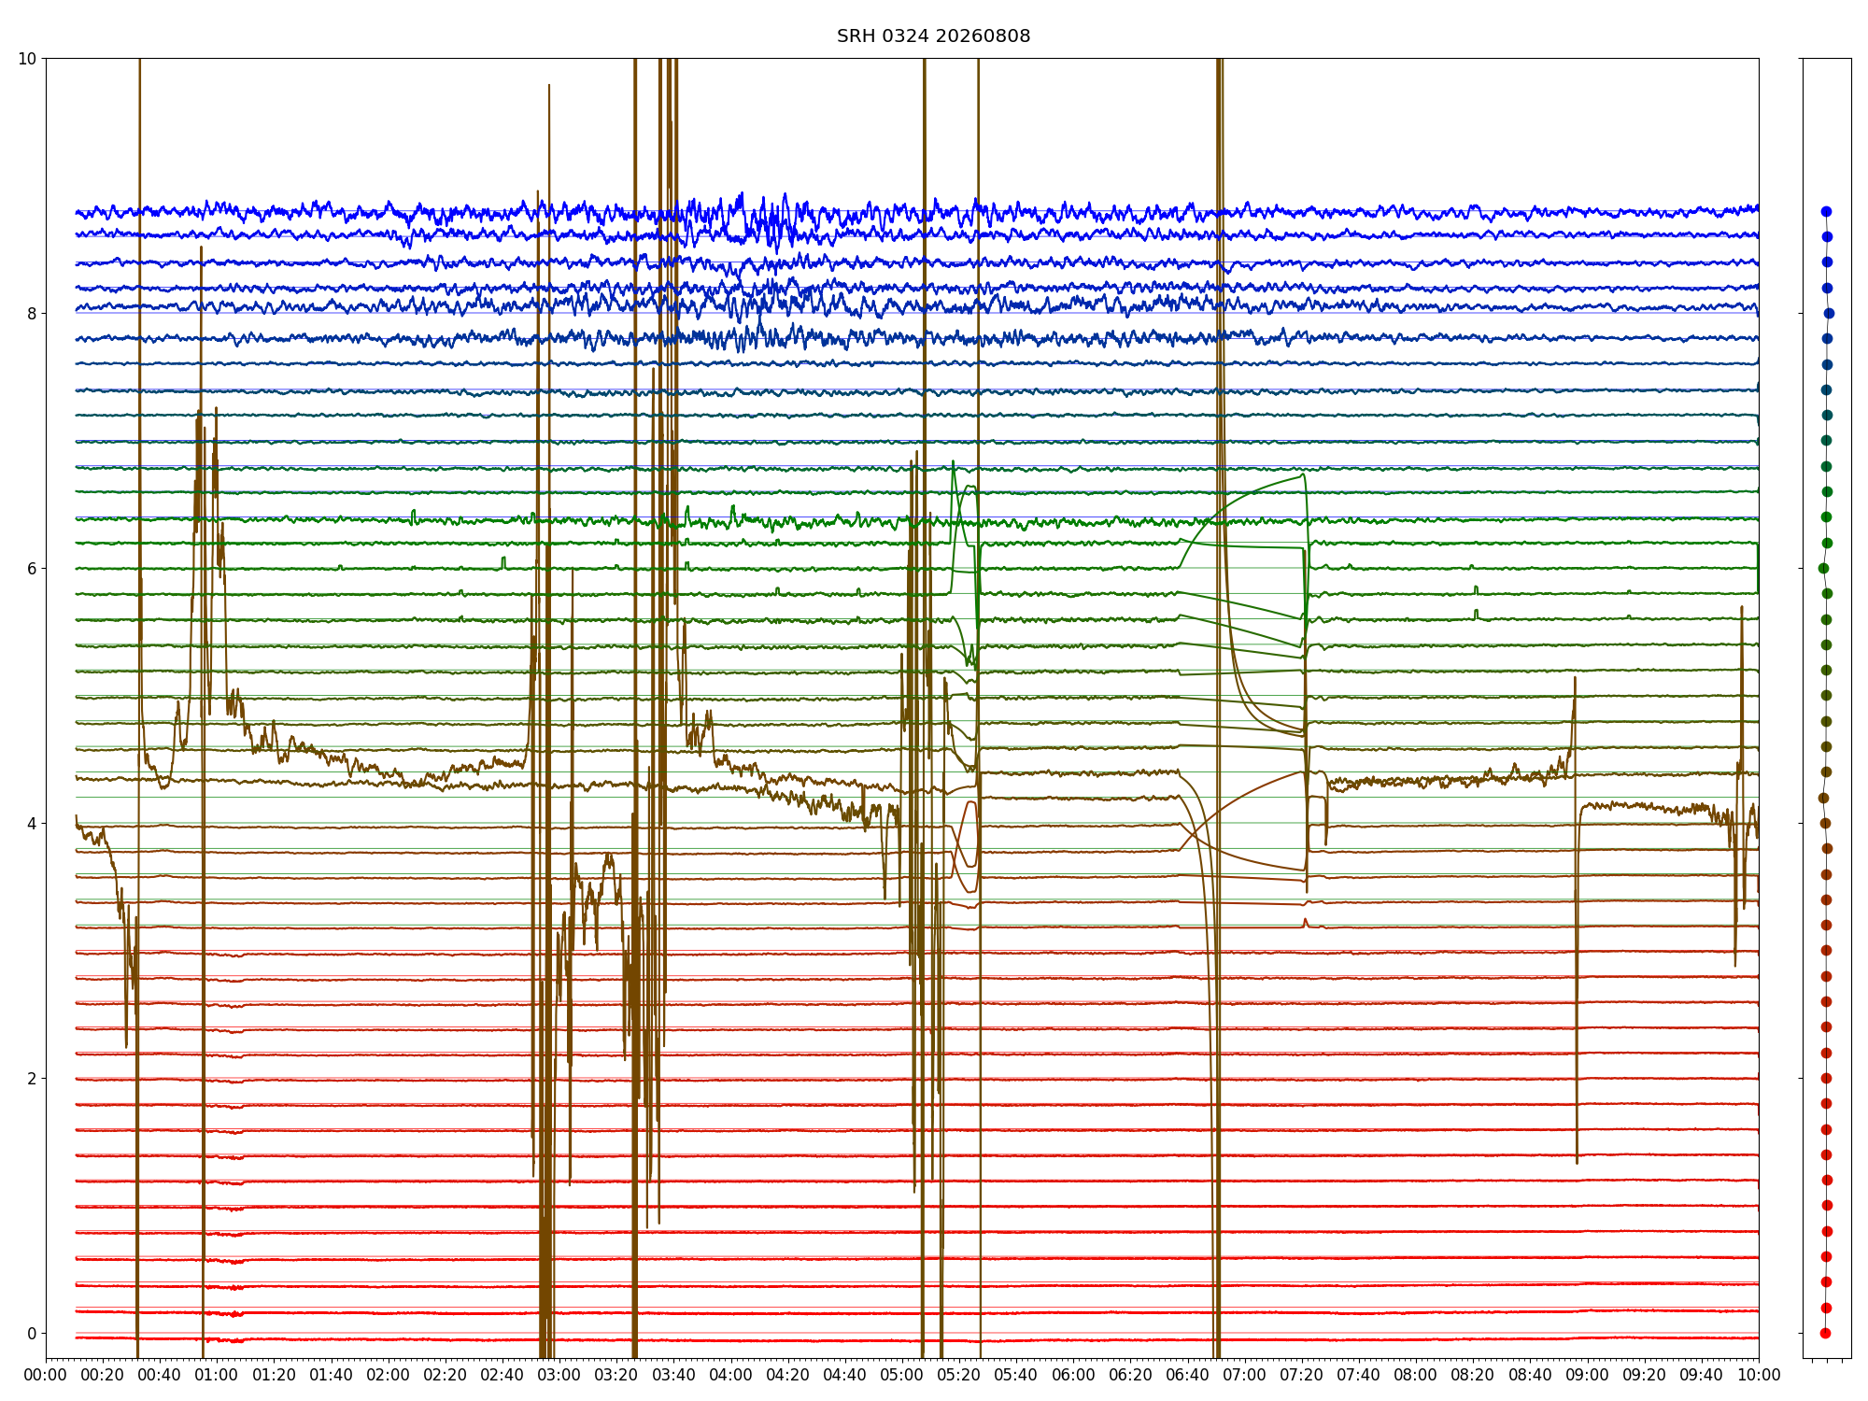Select the time axis label "04:40"
The image size is (1868, 1401).
(x=845, y=1376)
